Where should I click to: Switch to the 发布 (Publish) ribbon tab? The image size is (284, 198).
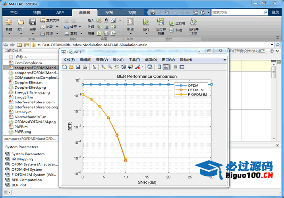click(108, 12)
